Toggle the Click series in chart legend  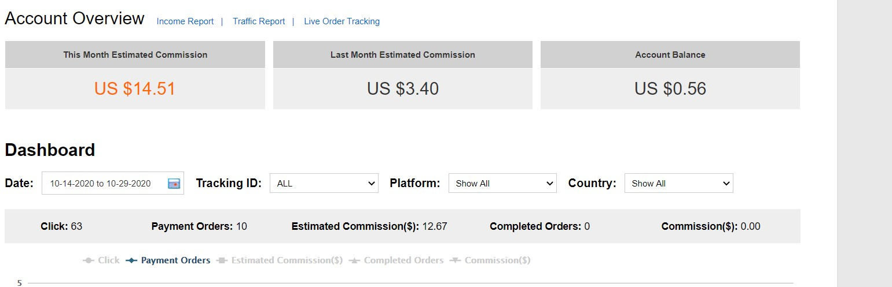pos(101,260)
